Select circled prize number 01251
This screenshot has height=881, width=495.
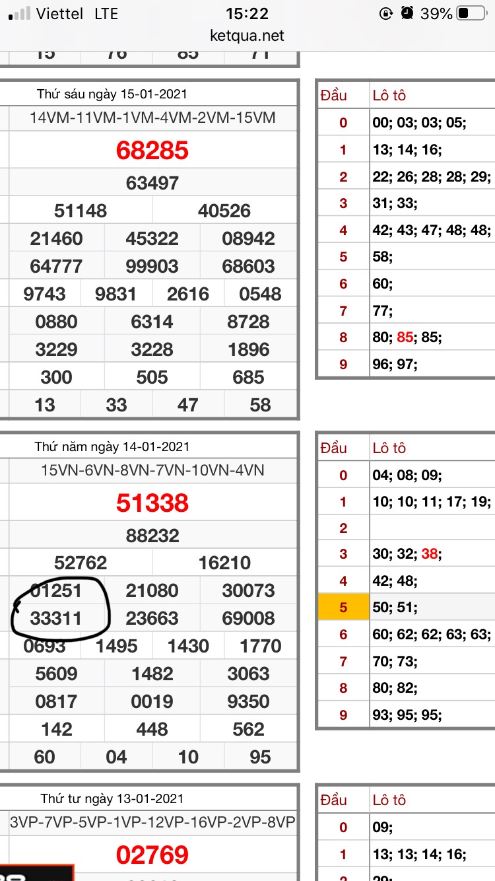pyautogui.click(x=56, y=590)
